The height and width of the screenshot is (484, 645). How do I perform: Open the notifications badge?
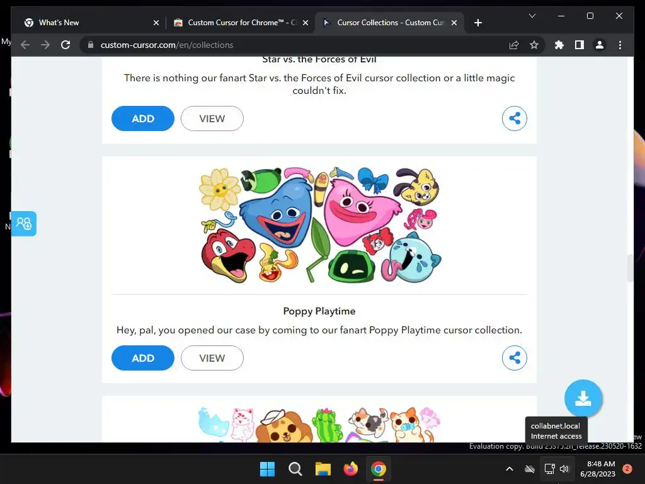[627, 469]
